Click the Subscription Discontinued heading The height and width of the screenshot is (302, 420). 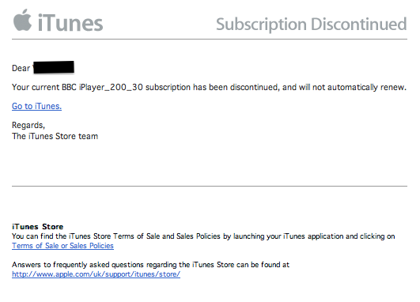click(x=312, y=24)
